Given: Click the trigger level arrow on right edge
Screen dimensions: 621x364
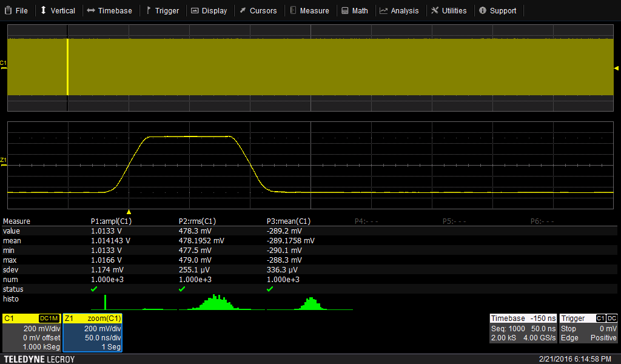Looking at the screenshot, I should [x=616, y=68].
